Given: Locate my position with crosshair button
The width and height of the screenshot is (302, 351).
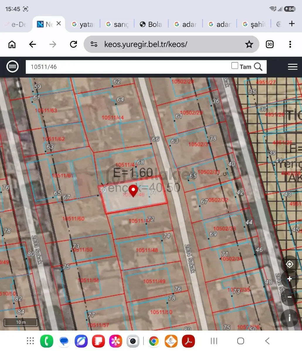Looking at the screenshot, I should tap(289, 264).
